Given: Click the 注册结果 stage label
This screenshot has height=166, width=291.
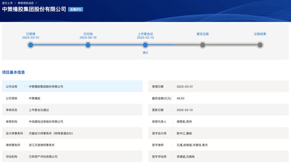Looking at the screenshot, I should pos(260,34).
